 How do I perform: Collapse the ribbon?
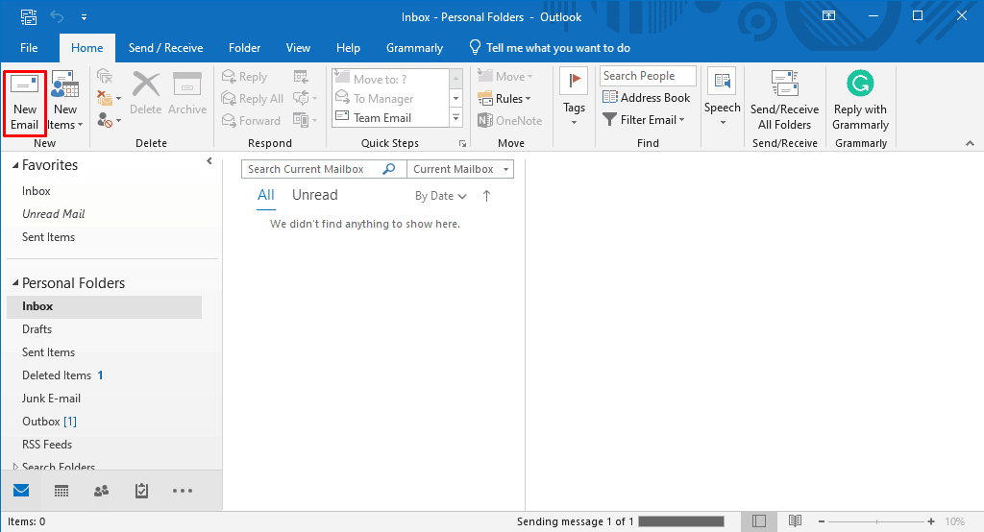pos(971,144)
